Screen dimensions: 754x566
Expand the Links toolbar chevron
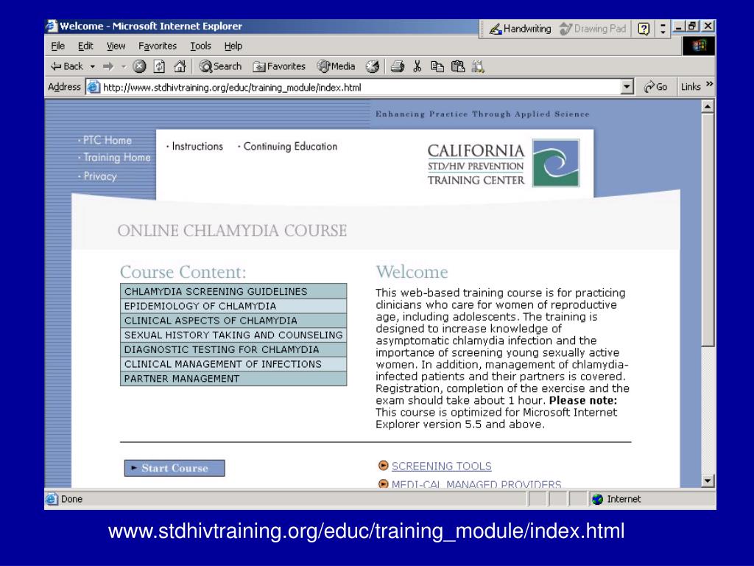pyautogui.click(x=709, y=85)
